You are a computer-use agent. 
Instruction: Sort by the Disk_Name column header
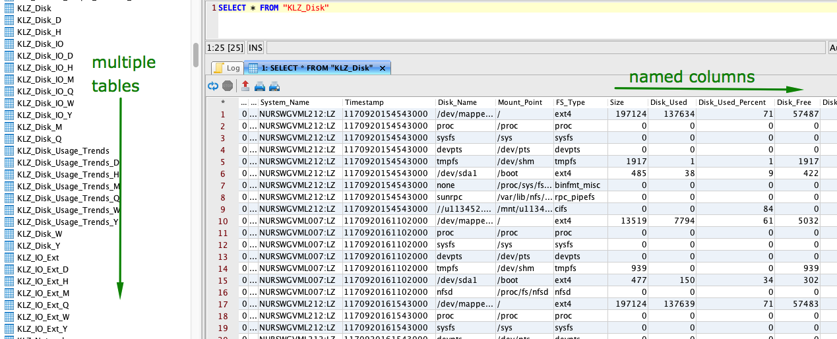465,103
